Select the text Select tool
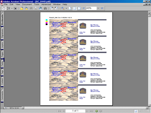151x113 pixels. 9,8
